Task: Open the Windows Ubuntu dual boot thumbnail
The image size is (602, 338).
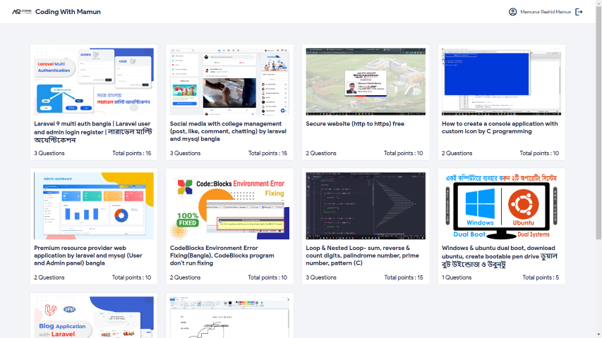Action: [501, 206]
